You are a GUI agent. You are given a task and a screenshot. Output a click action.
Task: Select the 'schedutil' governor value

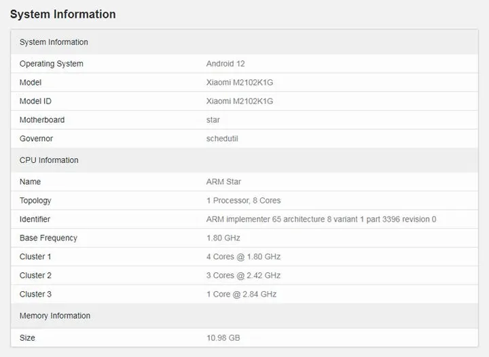click(222, 138)
